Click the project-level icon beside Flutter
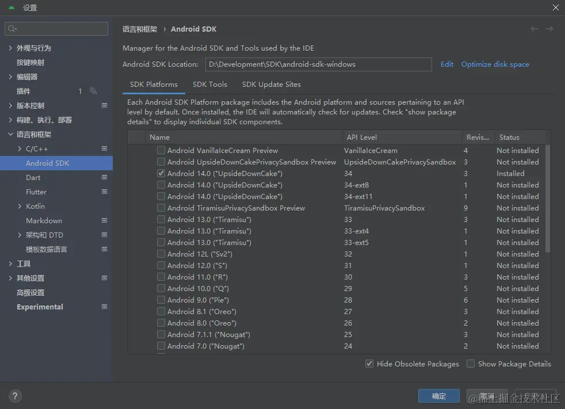Screen dimensions: 565x409 (104, 192)
